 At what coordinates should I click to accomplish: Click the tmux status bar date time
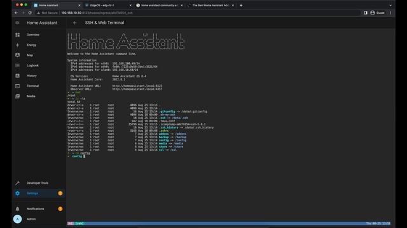point(378,224)
